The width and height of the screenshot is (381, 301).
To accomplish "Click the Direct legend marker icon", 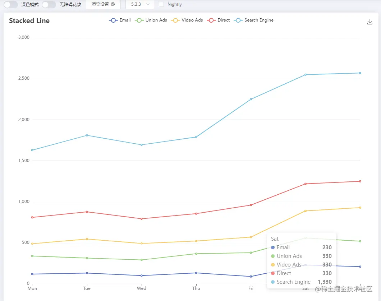I will 211,20.
